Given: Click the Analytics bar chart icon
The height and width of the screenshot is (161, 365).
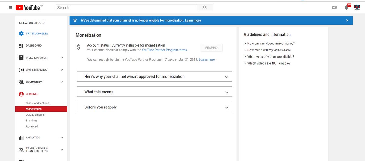Looking at the screenshot, I should (21, 138).
